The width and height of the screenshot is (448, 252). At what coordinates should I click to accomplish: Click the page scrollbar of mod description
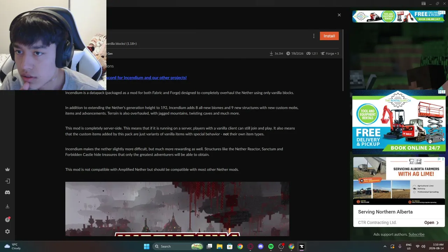tap(343, 59)
